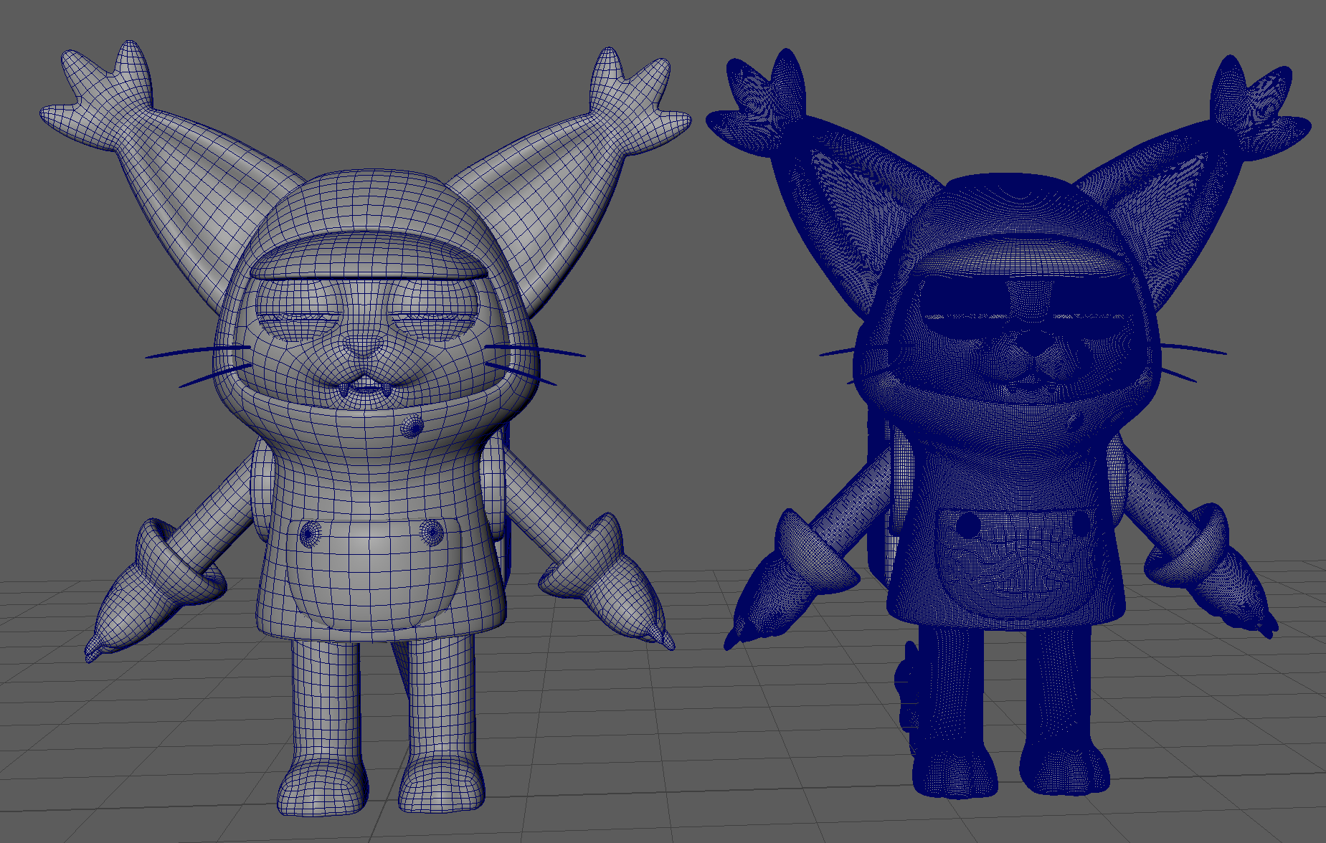Select the tail of the dense-mesh model
1326x843 pixels.
click(909, 688)
